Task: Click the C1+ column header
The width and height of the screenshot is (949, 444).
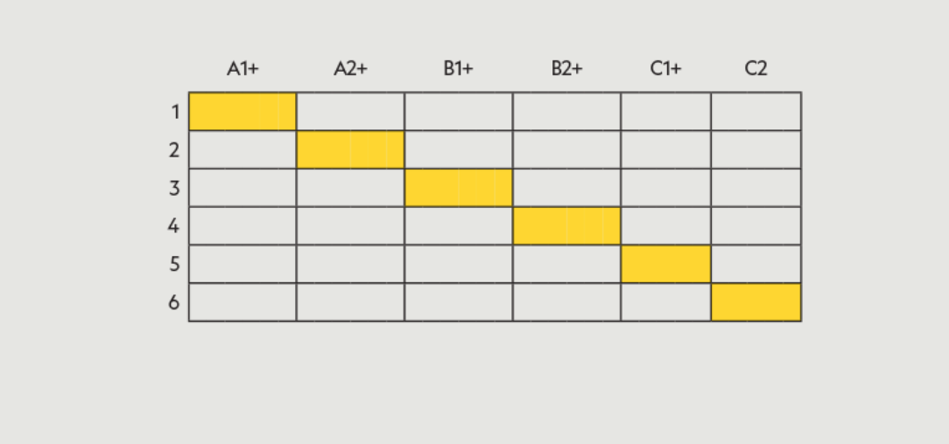Action: [665, 69]
